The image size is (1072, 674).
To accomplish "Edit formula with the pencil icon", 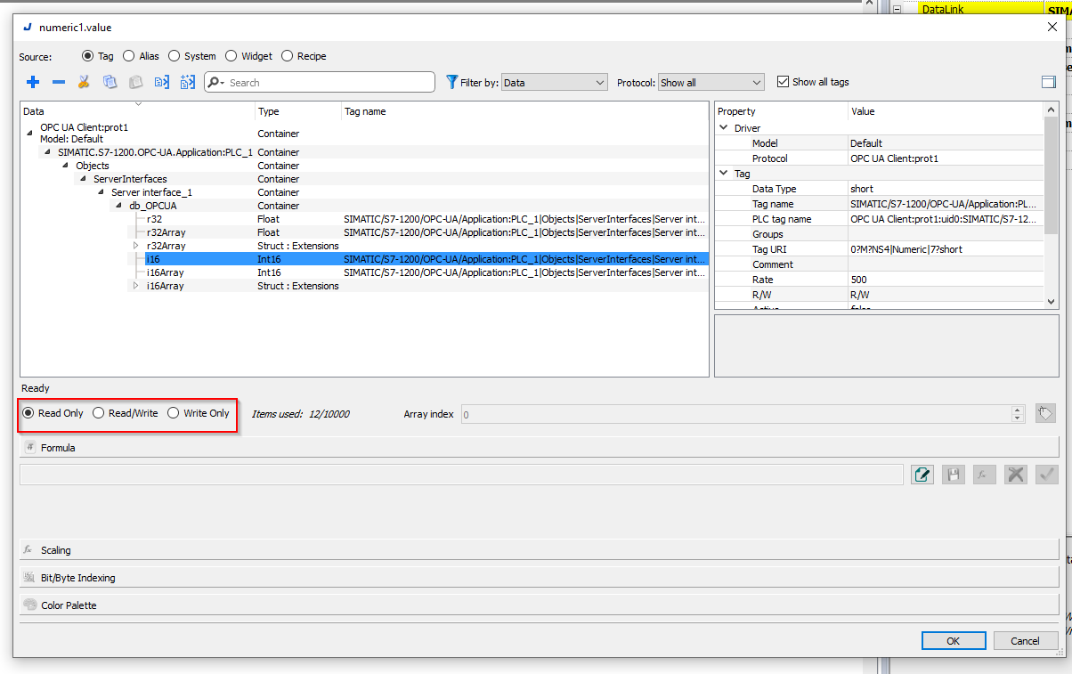I will [x=923, y=475].
